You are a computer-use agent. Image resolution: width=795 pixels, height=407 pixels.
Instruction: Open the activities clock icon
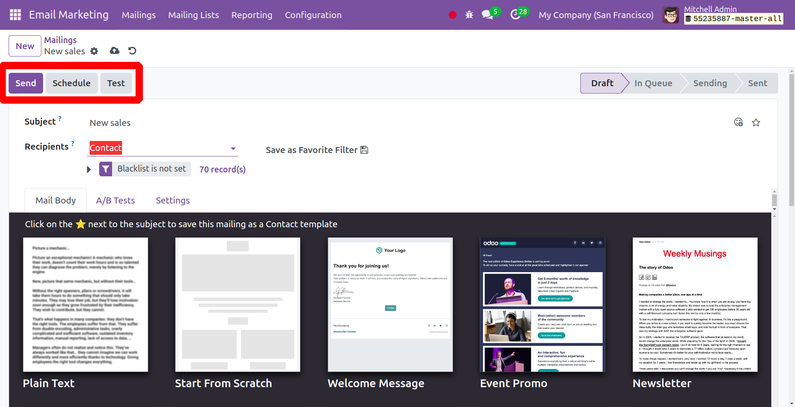click(x=515, y=15)
